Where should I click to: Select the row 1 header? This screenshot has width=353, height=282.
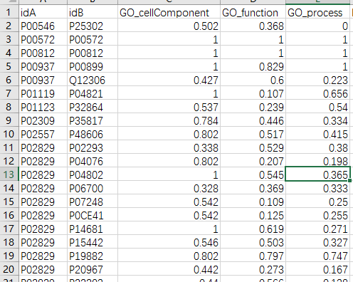click(9, 12)
